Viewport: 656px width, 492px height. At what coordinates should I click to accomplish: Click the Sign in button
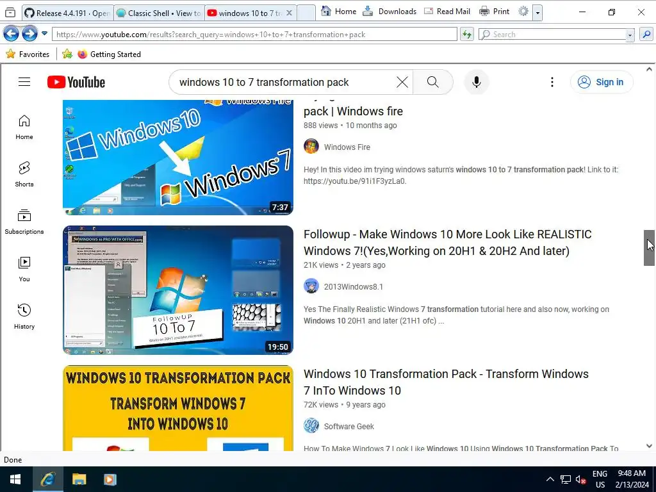point(602,82)
